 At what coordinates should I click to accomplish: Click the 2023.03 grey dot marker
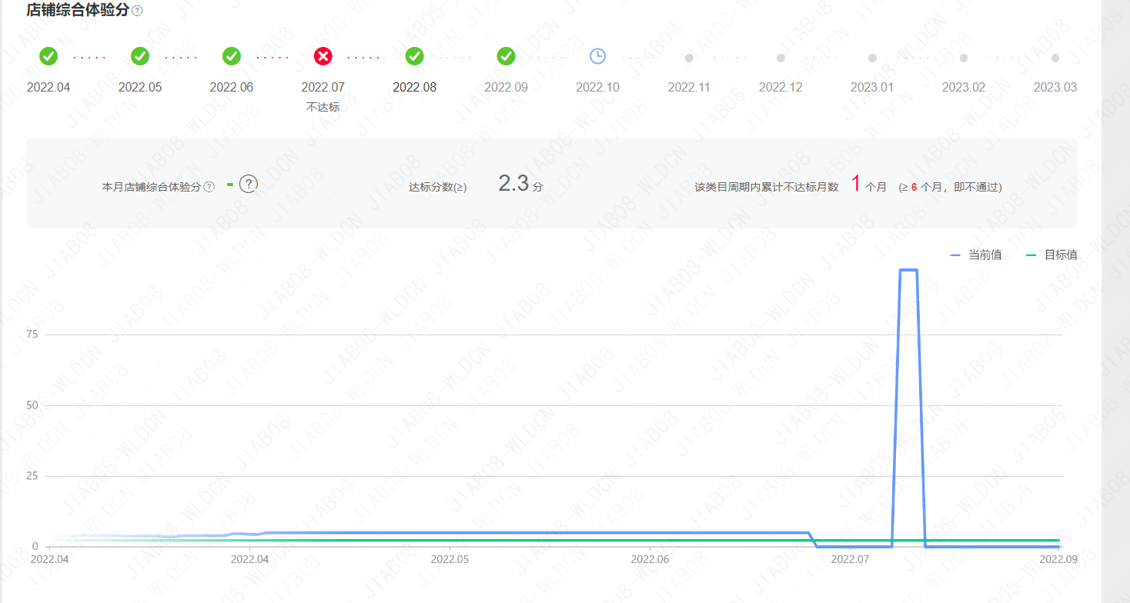[1055, 58]
